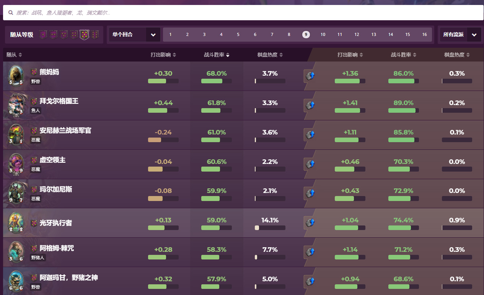484x295 pixels.
Task: Click the golden upgrade icon in 阿迦玛甘 row
Action: [x=310, y=282]
